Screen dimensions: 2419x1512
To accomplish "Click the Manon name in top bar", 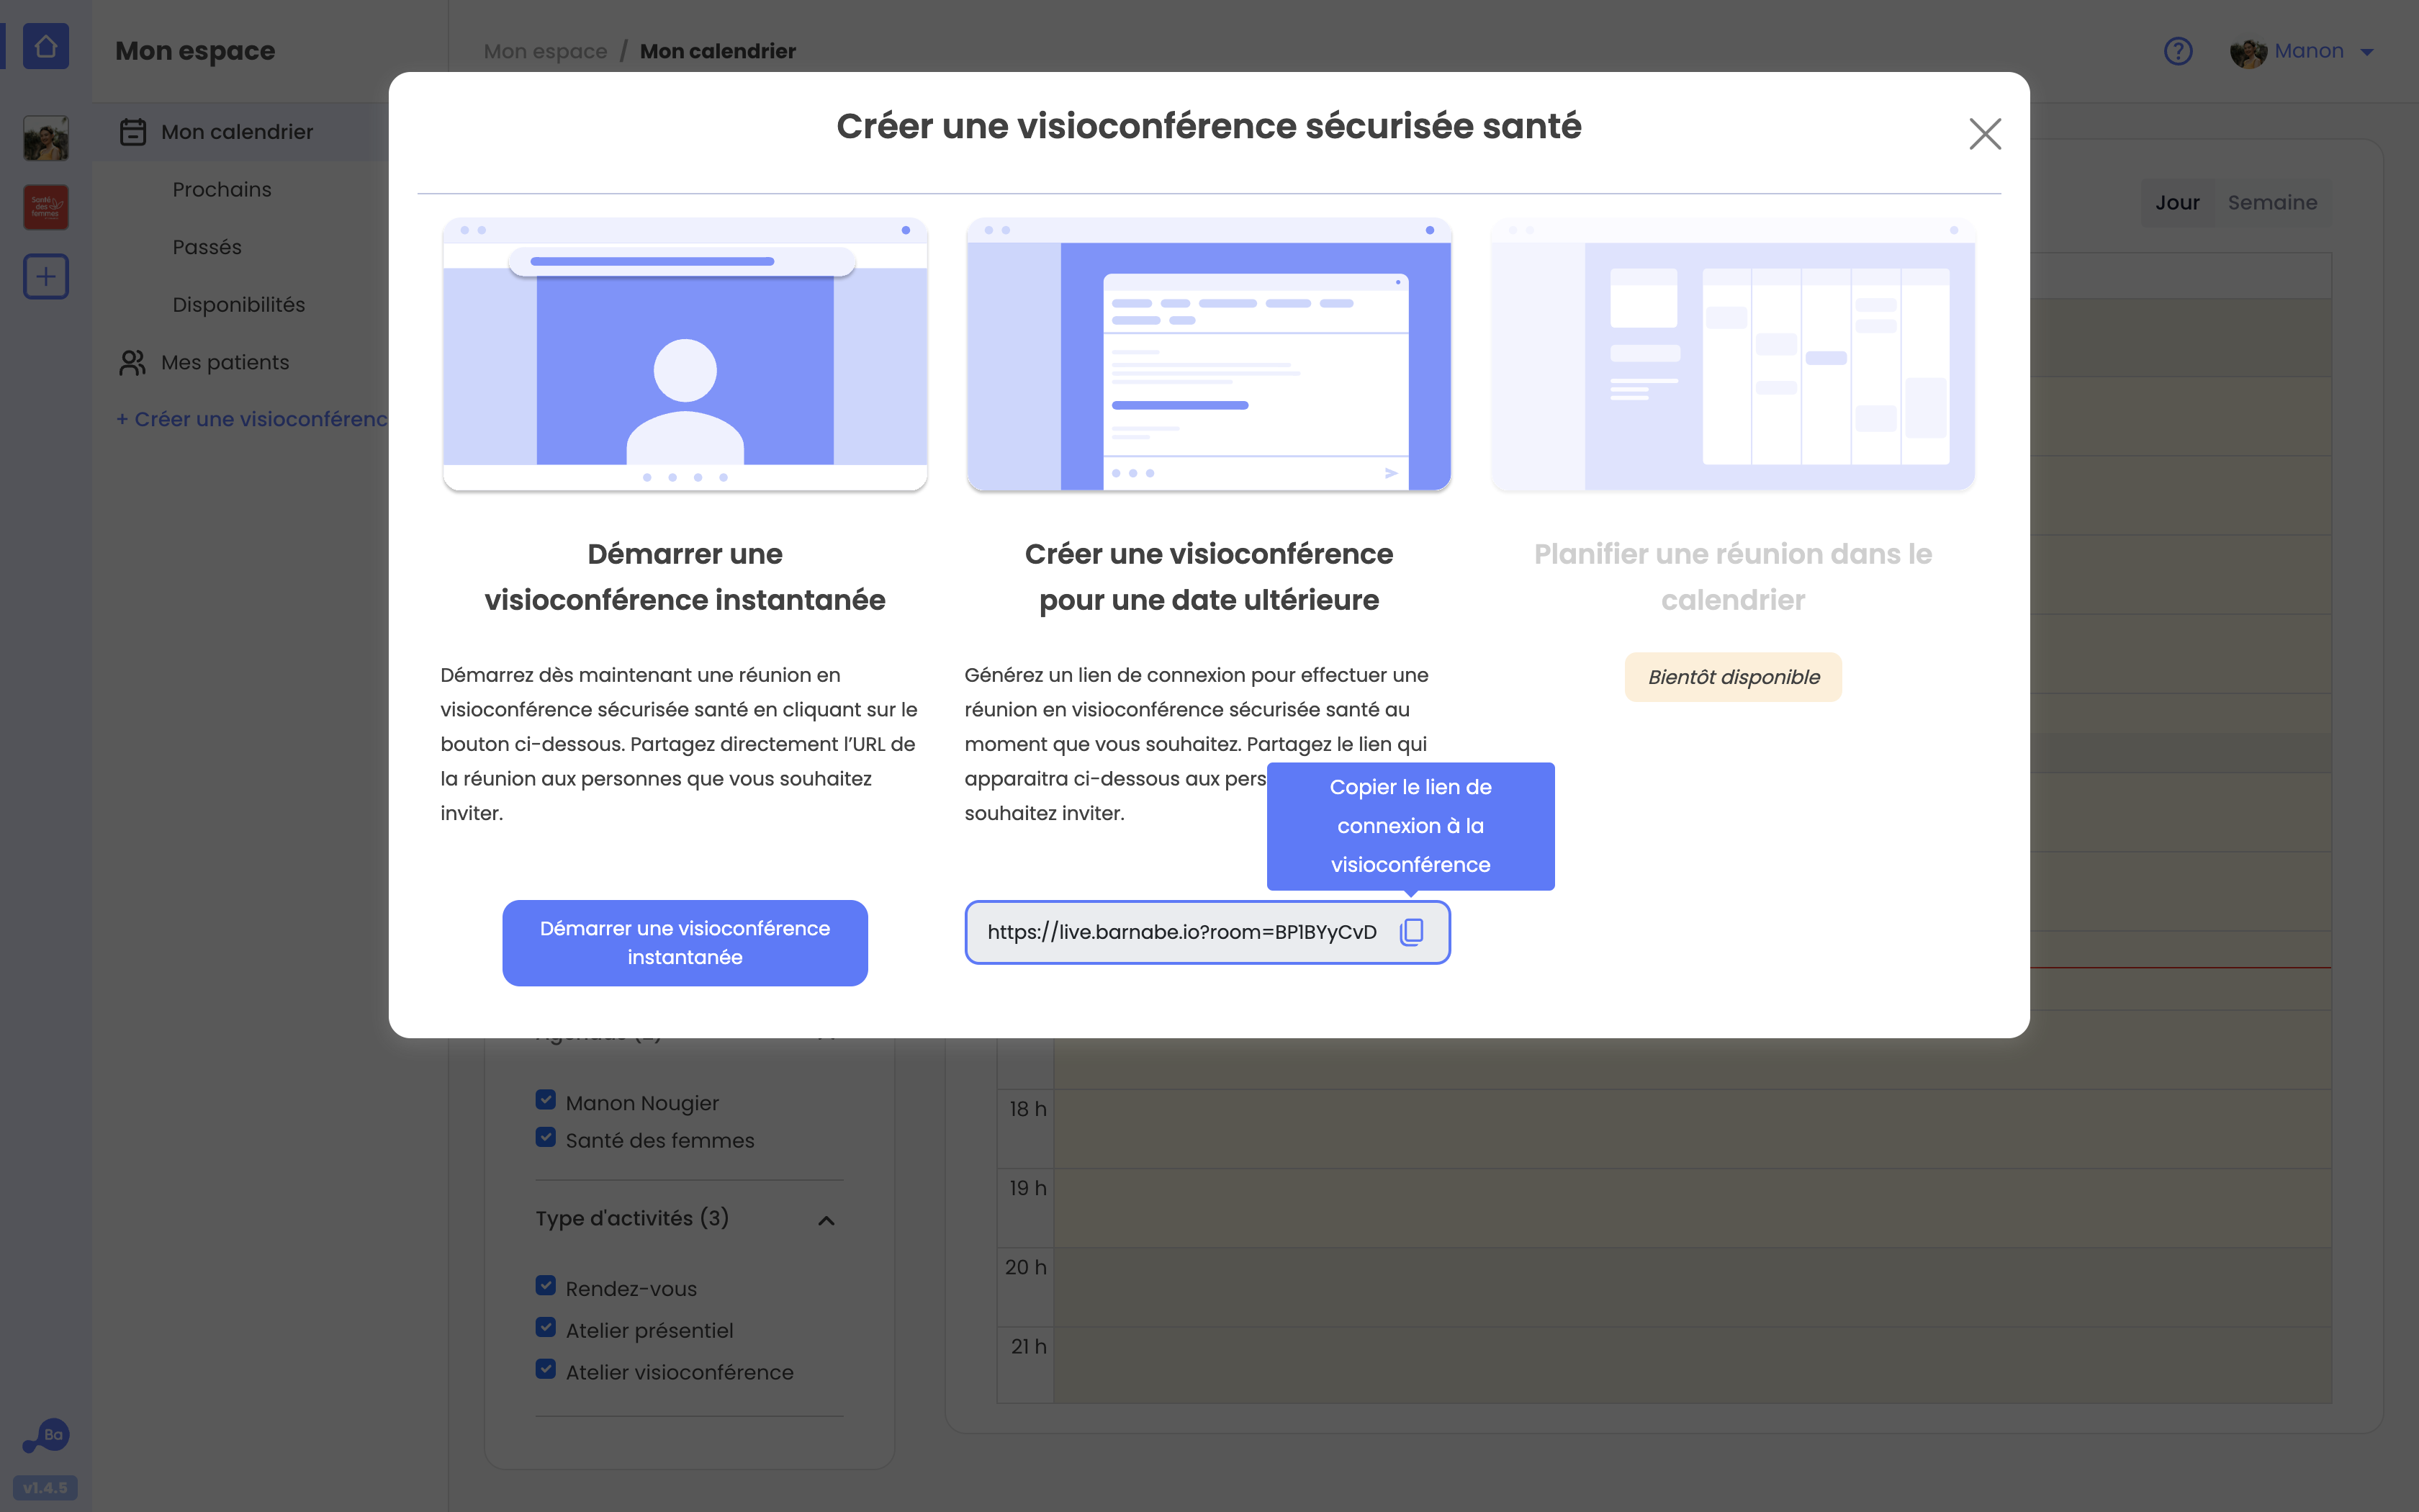I will (2309, 51).
